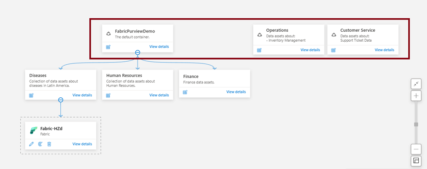The image size is (427, 169).
Task: Click the fit-to-screen collapse arrows button
Action: pyautogui.click(x=416, y=84)
